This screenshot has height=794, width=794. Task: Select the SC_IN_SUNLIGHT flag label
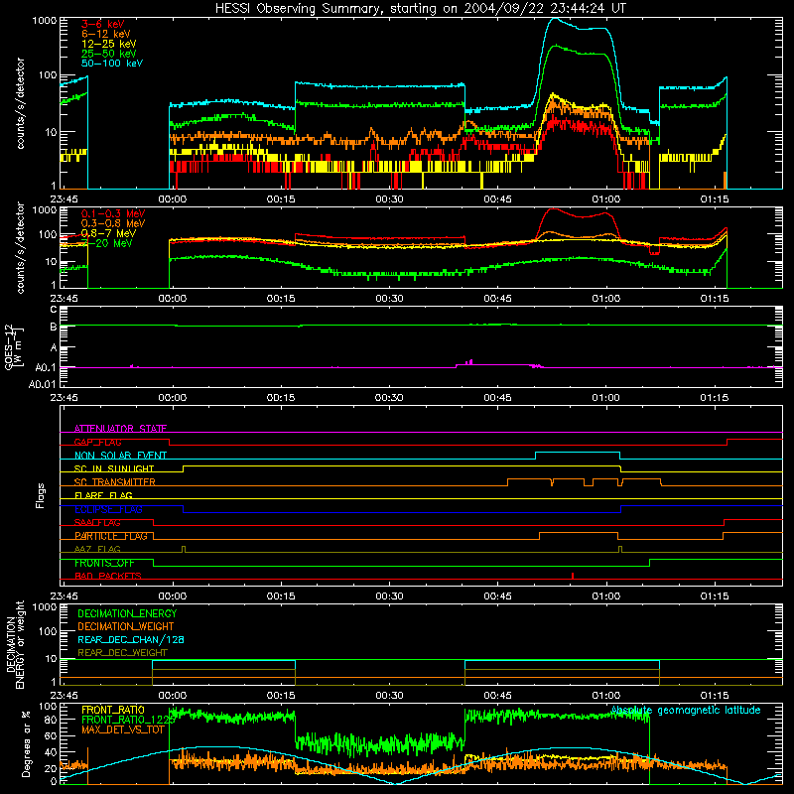[114, 468]
